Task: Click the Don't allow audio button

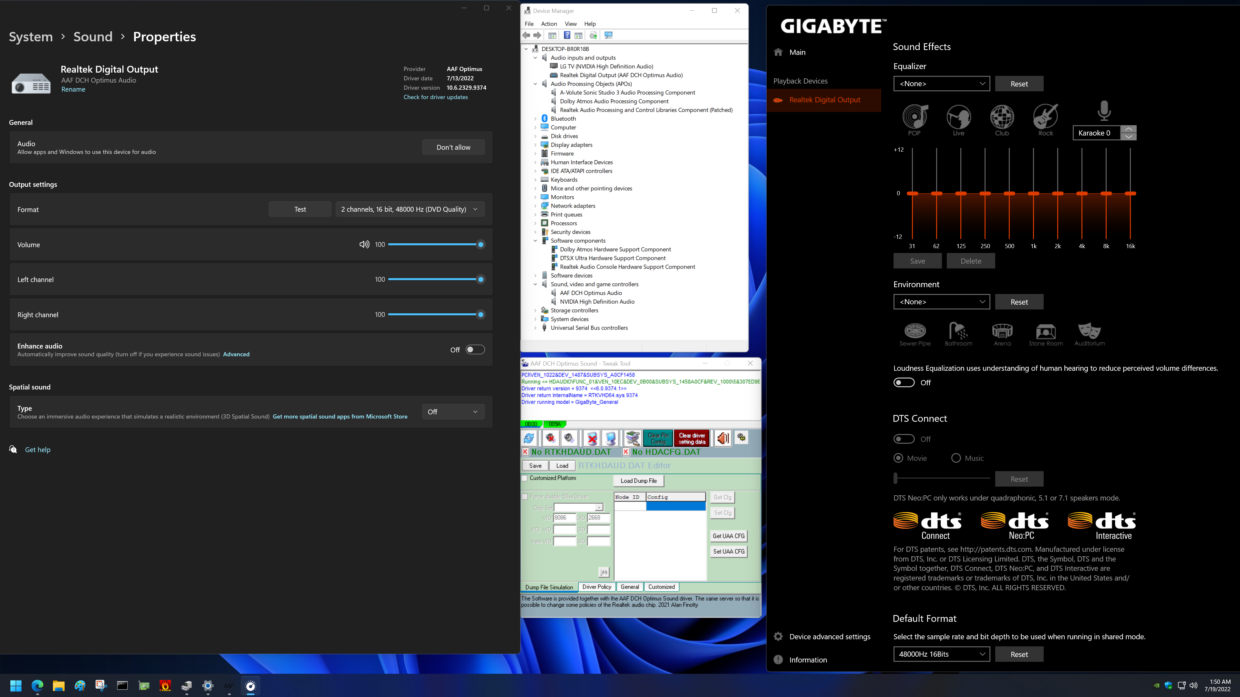Action: 453,147
